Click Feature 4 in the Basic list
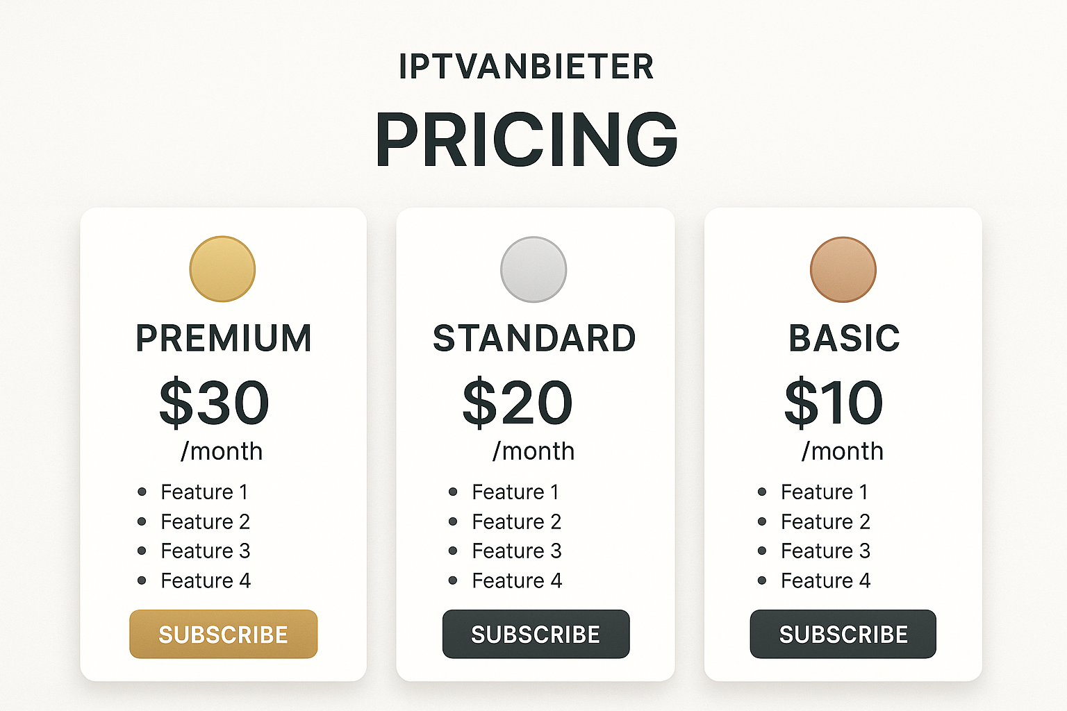This screenshot has height=711, width=1067. point(825,580)
